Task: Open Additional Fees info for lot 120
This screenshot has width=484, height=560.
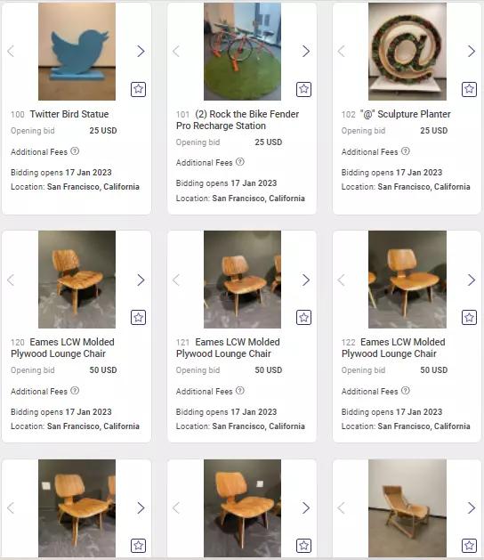Action: tap(75, 391)
